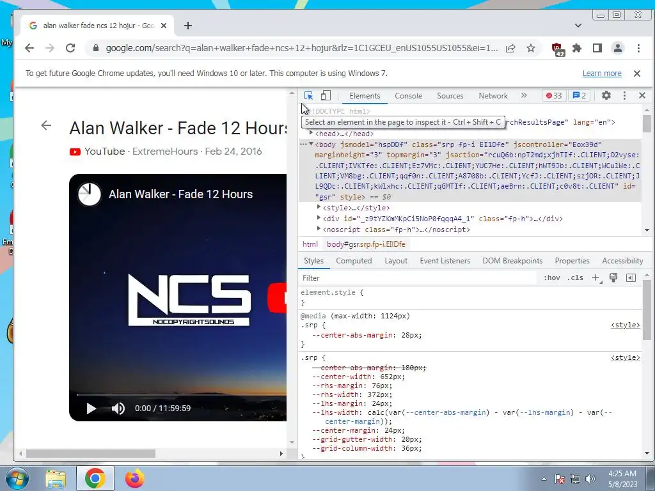Toggle the browser side panel
The width and height of the screenshot is (655, 491).
[x=597, y=48]
